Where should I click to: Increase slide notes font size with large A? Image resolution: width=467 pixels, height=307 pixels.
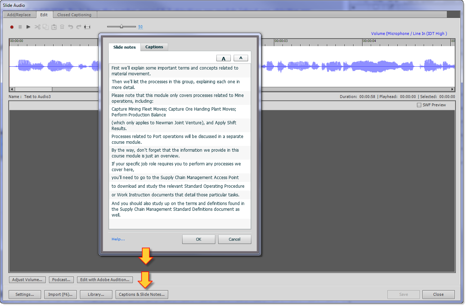223,58
